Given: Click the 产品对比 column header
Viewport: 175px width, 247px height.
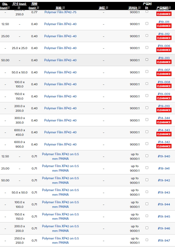Looking at the screenshot, I should pos(147,6).
